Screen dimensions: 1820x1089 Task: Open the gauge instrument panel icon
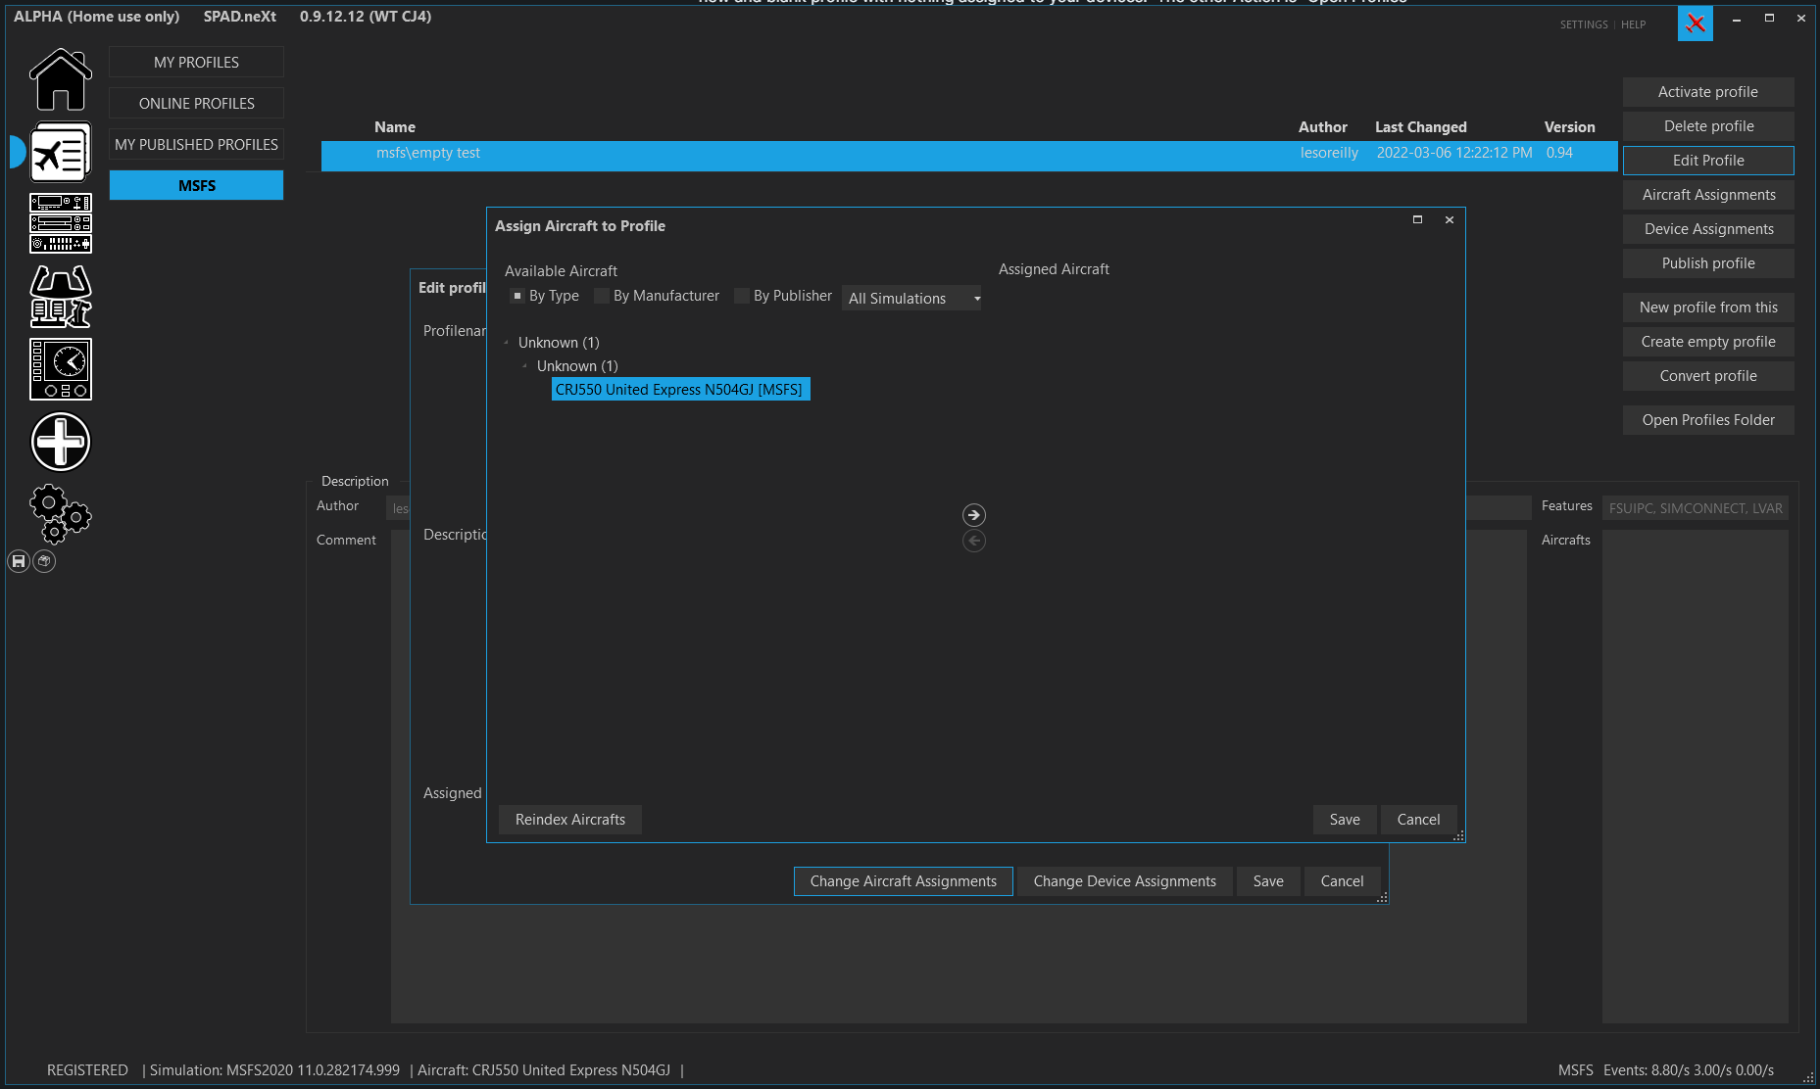point(61,369)
